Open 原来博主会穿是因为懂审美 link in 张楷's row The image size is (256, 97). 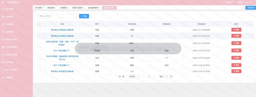pyautogui.click(x=62, y=36)
